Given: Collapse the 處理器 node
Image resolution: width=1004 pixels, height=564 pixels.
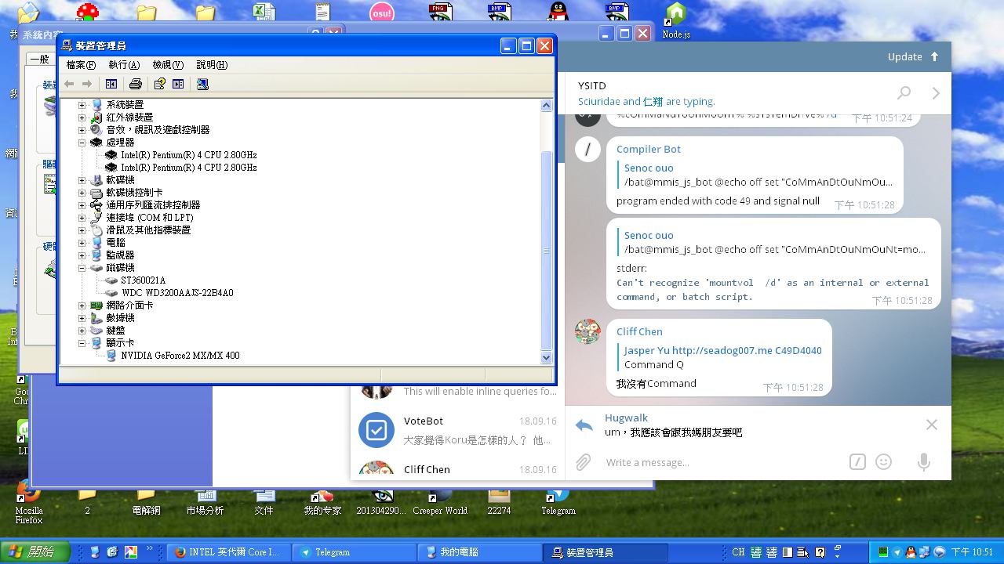Looking at the screenshot, I should tap(82, 143).
